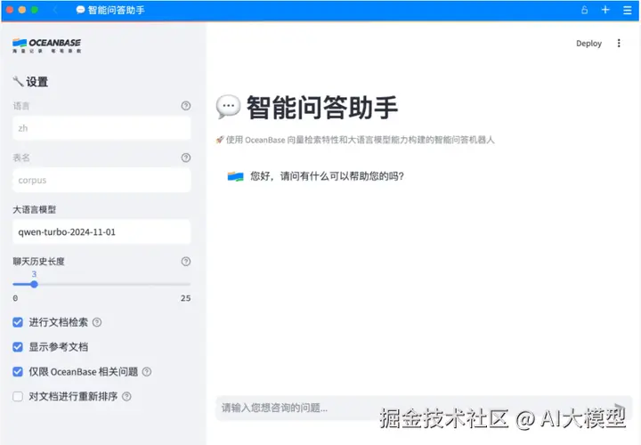Click the speech bubble icon in page title

(x=228, y=107)
